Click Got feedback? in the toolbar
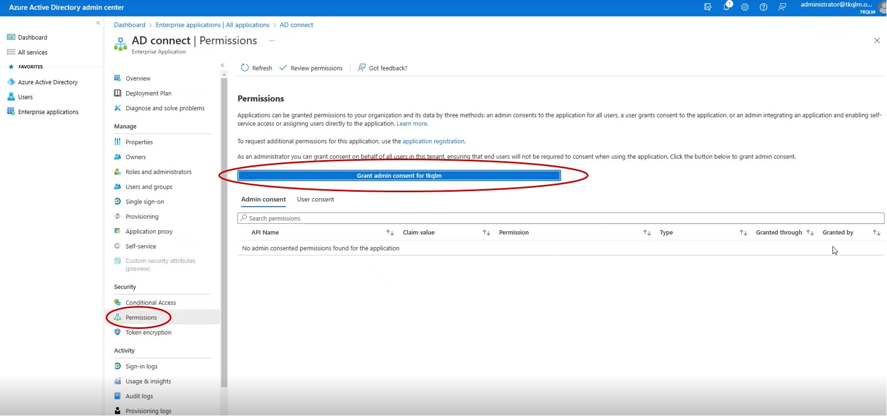Viewport: 887px width, 416px height. [x=382, y=68]
